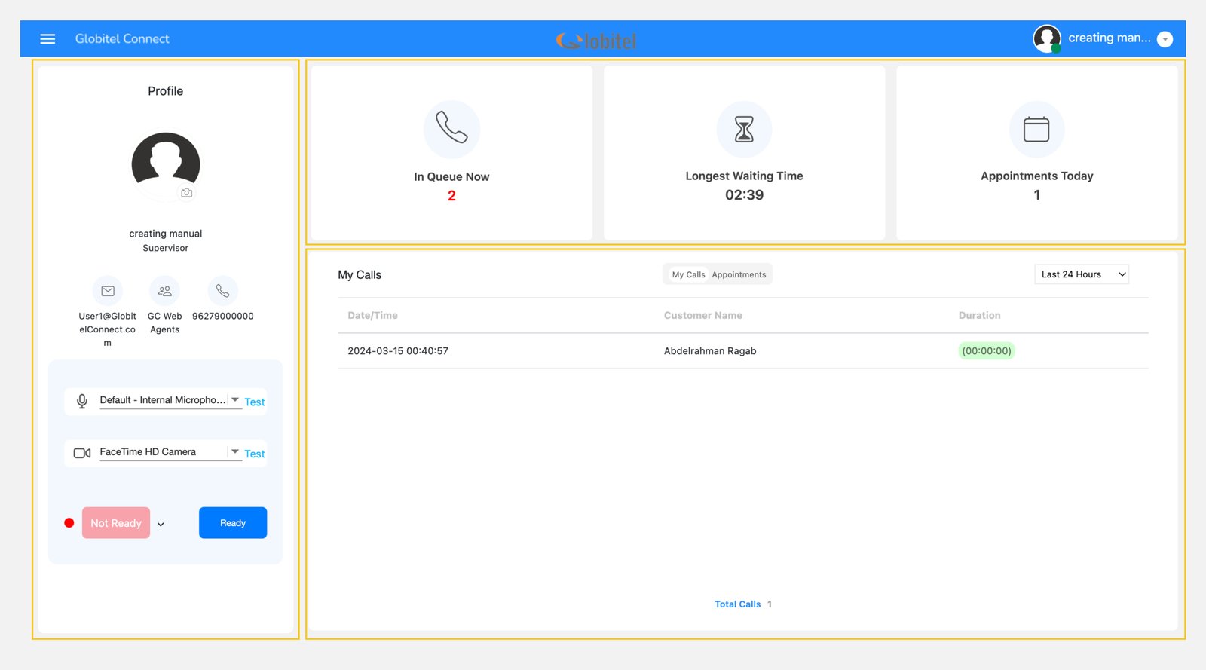Image resolution: width=1206 pixels, height=670 pixels.
Task: Click the Appointments Today calendar icon
Action: coord(1036,129)
